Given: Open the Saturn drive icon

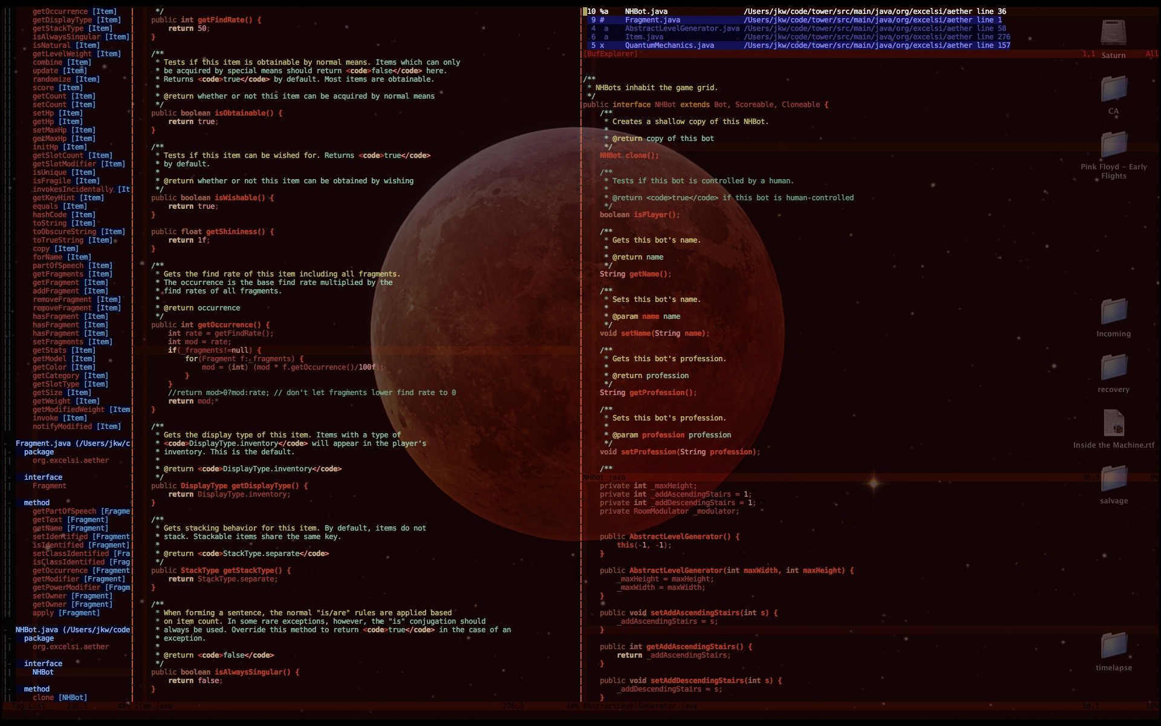Looking at the screenshot, I should point(1113,33).
